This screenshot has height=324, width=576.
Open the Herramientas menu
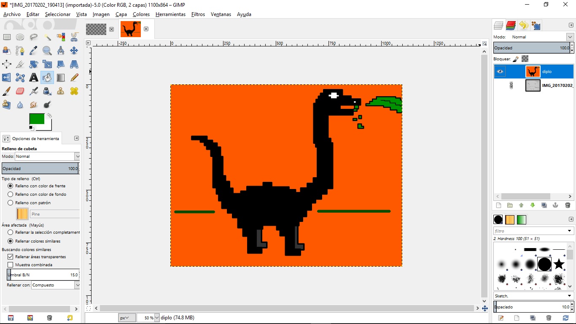pyautogui.click(x=170, y=14)
